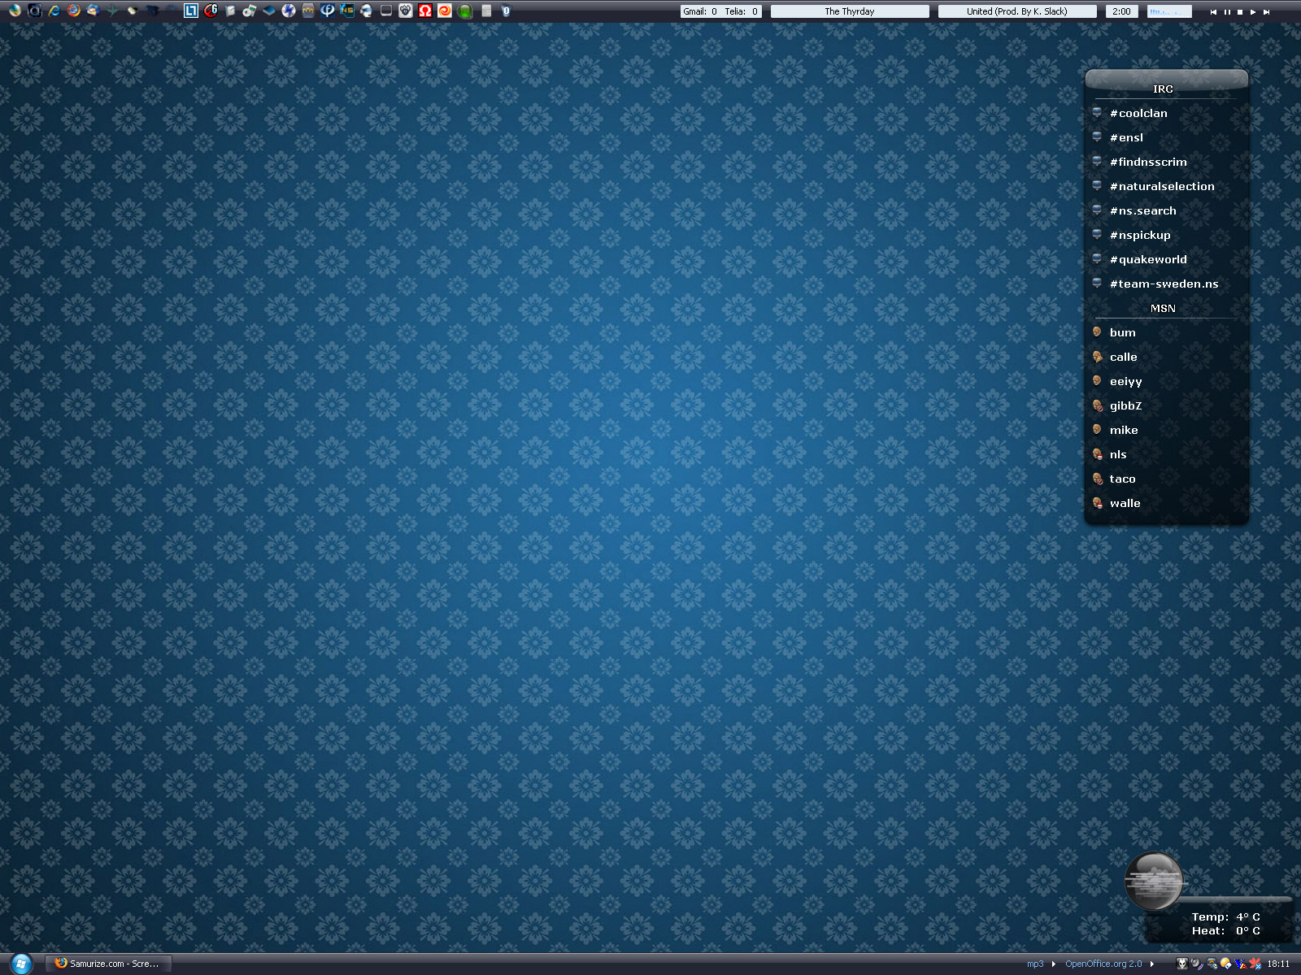Launch the NS icon in top launcher bar
Viewport: 1301px width, 975px height.
click(346, 11)
